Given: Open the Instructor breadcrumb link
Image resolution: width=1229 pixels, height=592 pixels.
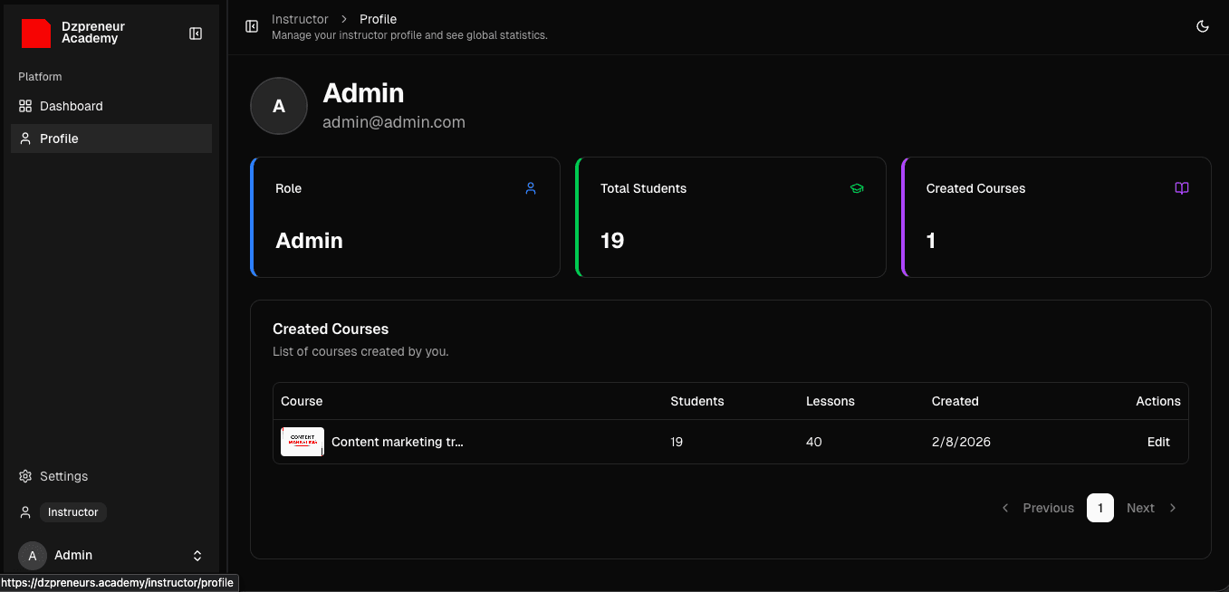Looking at the screenshot, I should tap(300, 18).
